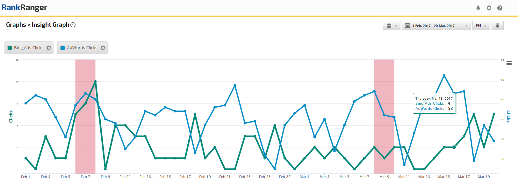Click the download arrow export button

[x=497, y=25]
